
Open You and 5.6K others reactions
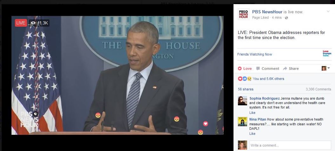click(x=268, y=79)
